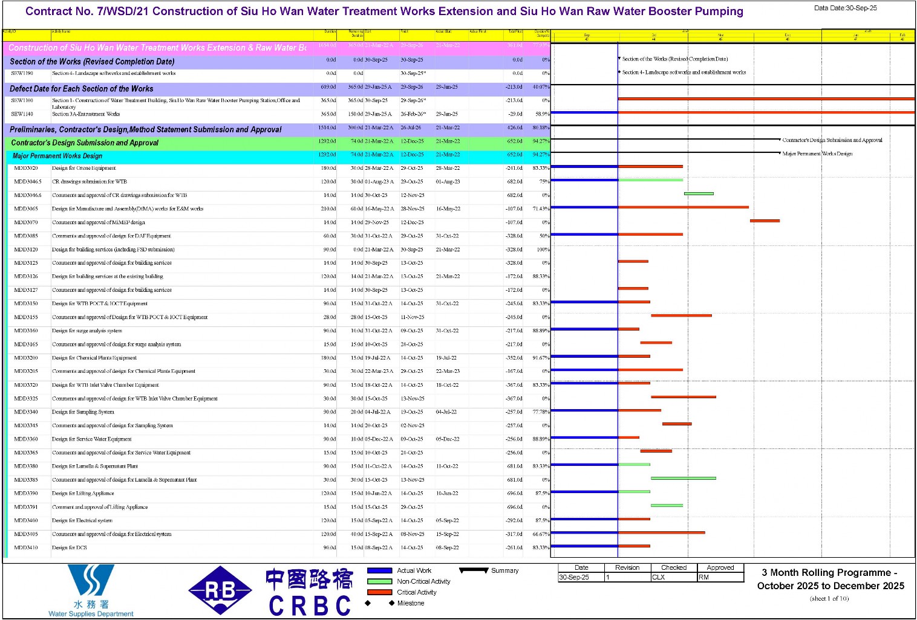Click activity ID "MDD3020"
This screenshot has height=620, width=917.
coord(26,168)
